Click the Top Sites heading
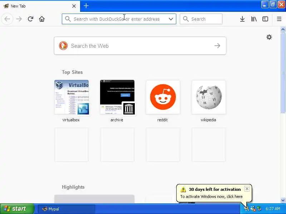 pos(72,72)
